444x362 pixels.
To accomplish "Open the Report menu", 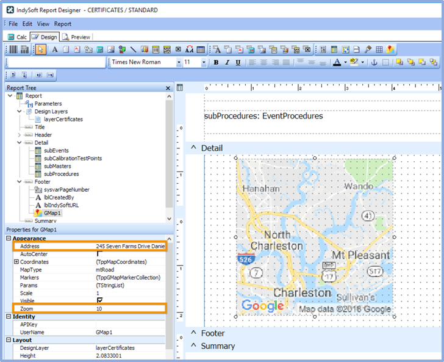I will pos(63,24).
